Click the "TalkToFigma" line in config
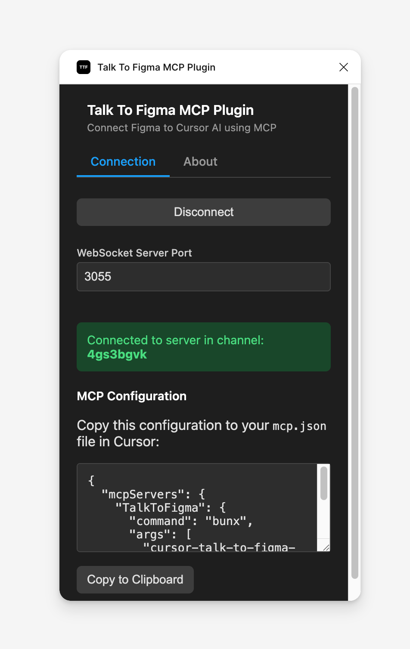The image size is (410, 649). pyautogui.click(x=170, y=508)
